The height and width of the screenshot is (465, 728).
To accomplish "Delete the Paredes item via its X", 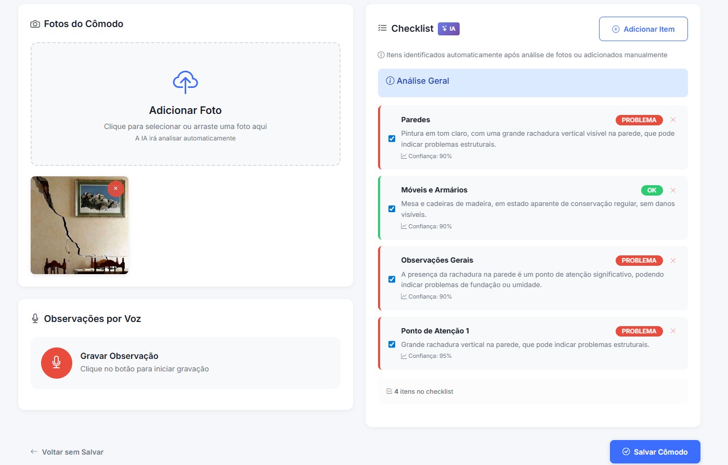I will pyautogui.click(x=673, y=120).
